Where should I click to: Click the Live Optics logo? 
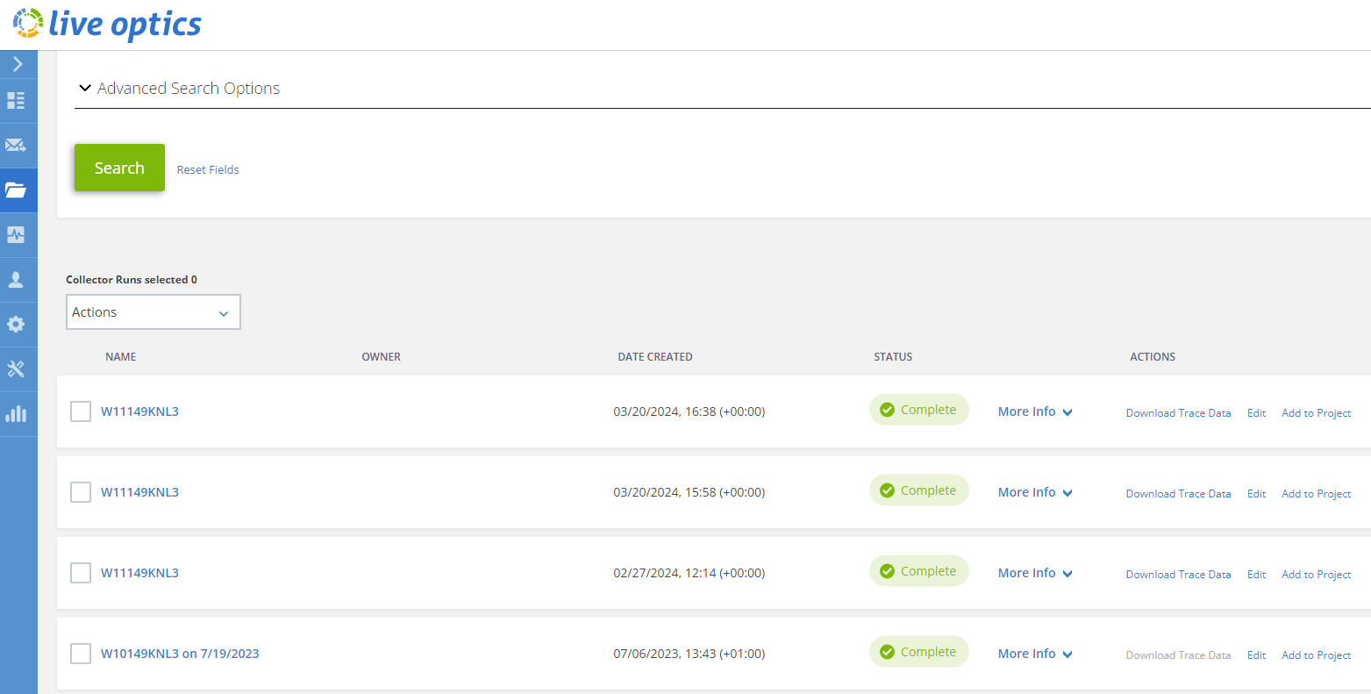(x=108, y=25)
